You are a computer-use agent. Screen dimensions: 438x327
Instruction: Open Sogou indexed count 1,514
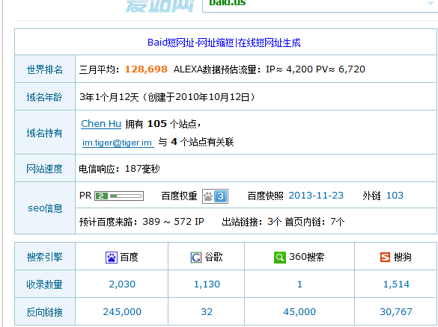pos(396,284)
